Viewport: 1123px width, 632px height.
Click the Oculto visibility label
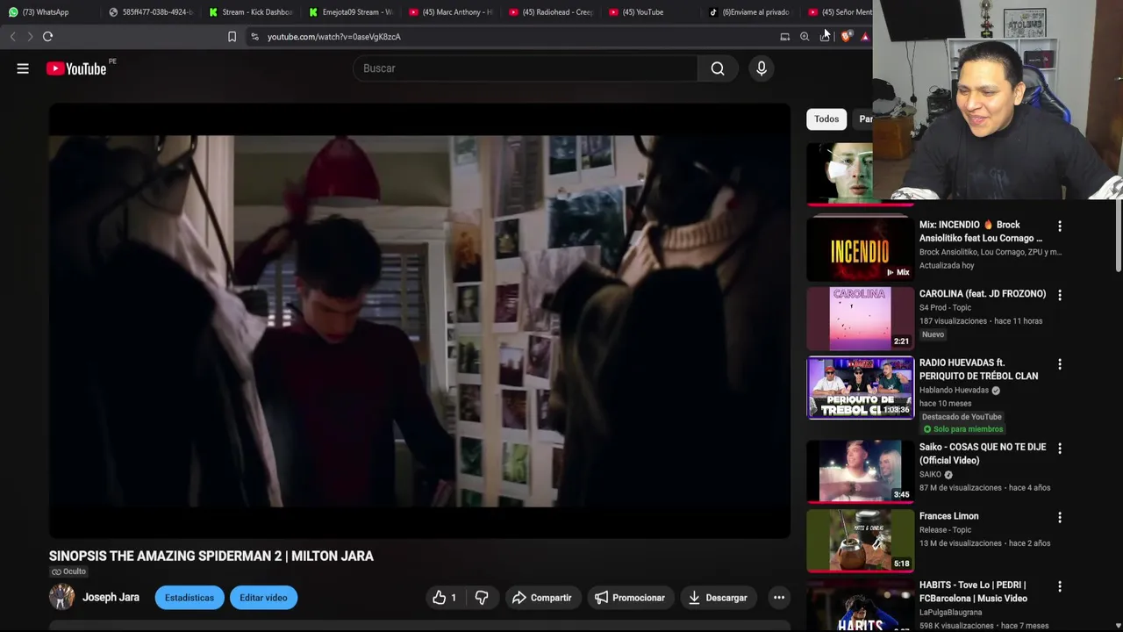click(68, 571)
